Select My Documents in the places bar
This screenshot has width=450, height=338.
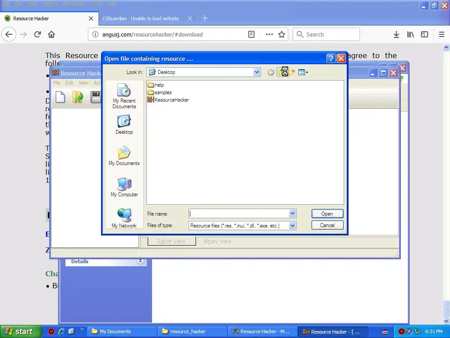[x=124, y=156]
